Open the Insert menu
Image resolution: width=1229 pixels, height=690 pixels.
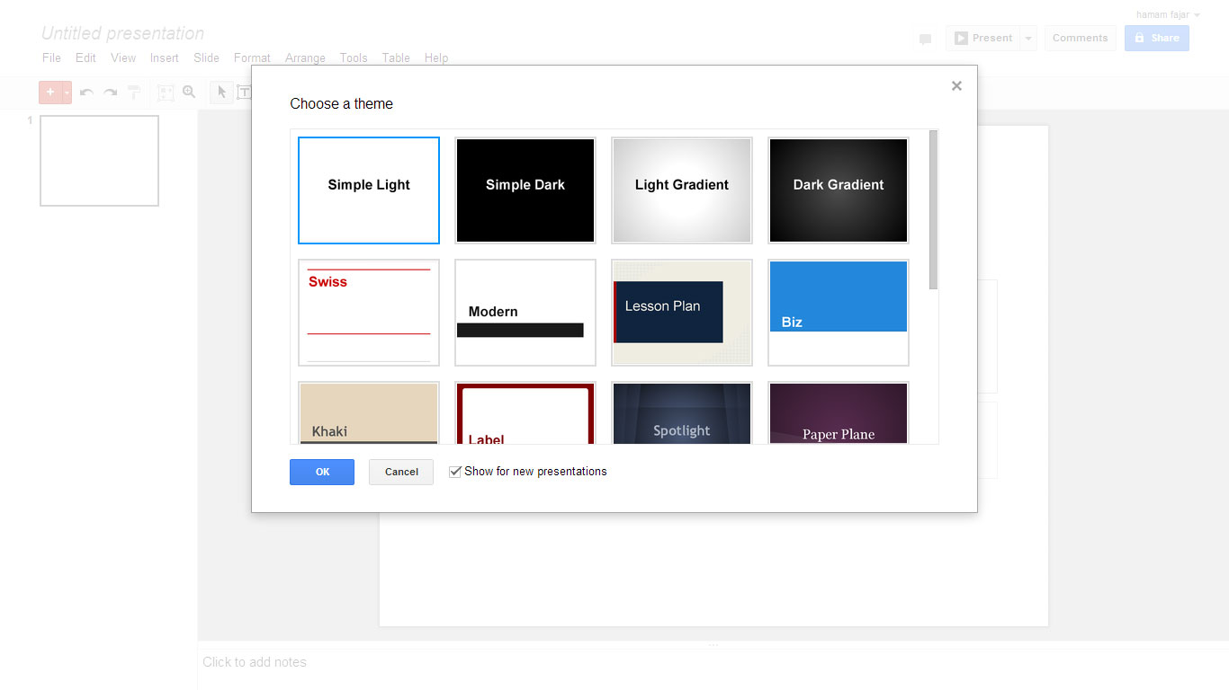(x=165, y=57)
